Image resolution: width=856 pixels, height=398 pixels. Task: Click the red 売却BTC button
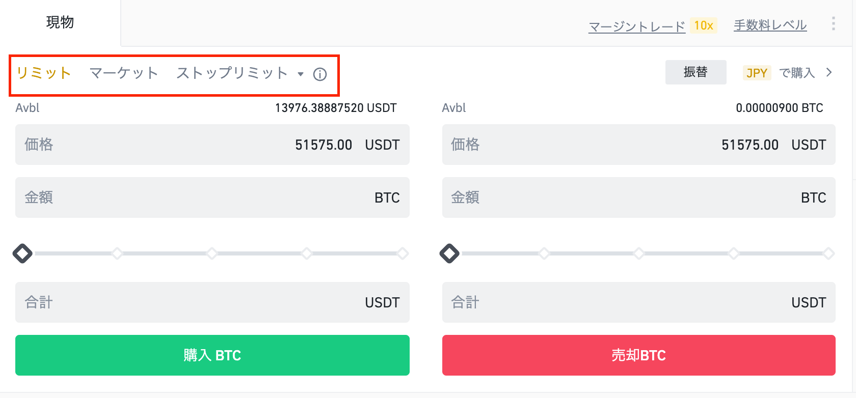click(639, 355)
